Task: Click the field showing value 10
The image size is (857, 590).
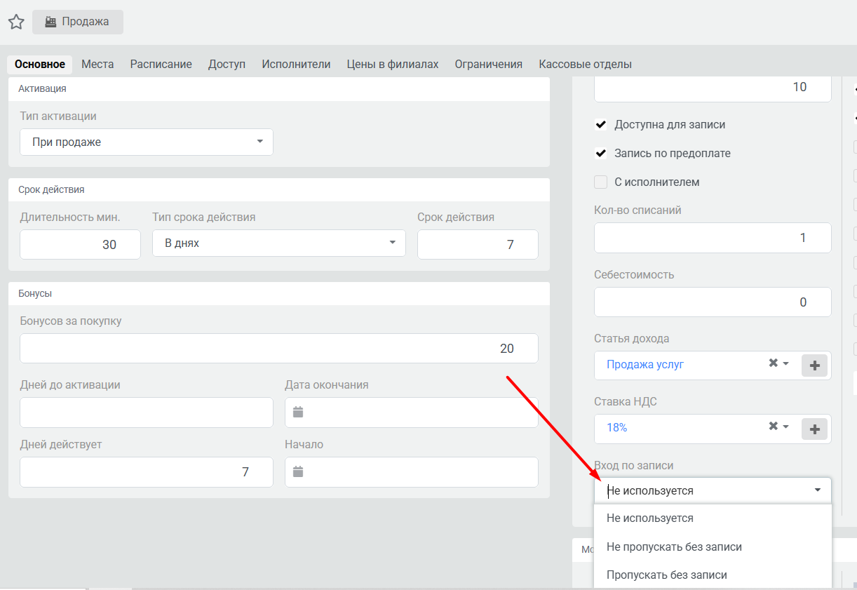Action: tap(713, 88)
